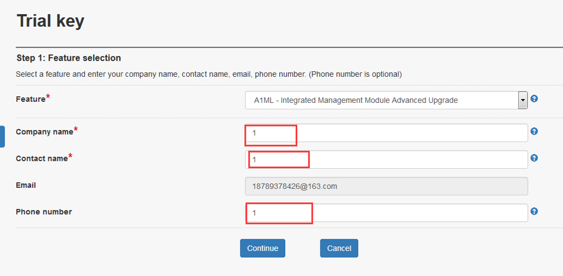Image resolution: width=563 pixels, height=276 pixels.
Task: Click the greyed-out Email field
Action: (x=386, y=186)
